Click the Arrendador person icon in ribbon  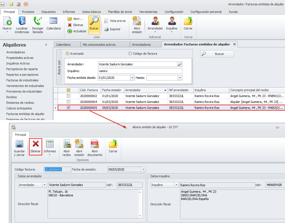pyautogui.click(x=155, y=21)
